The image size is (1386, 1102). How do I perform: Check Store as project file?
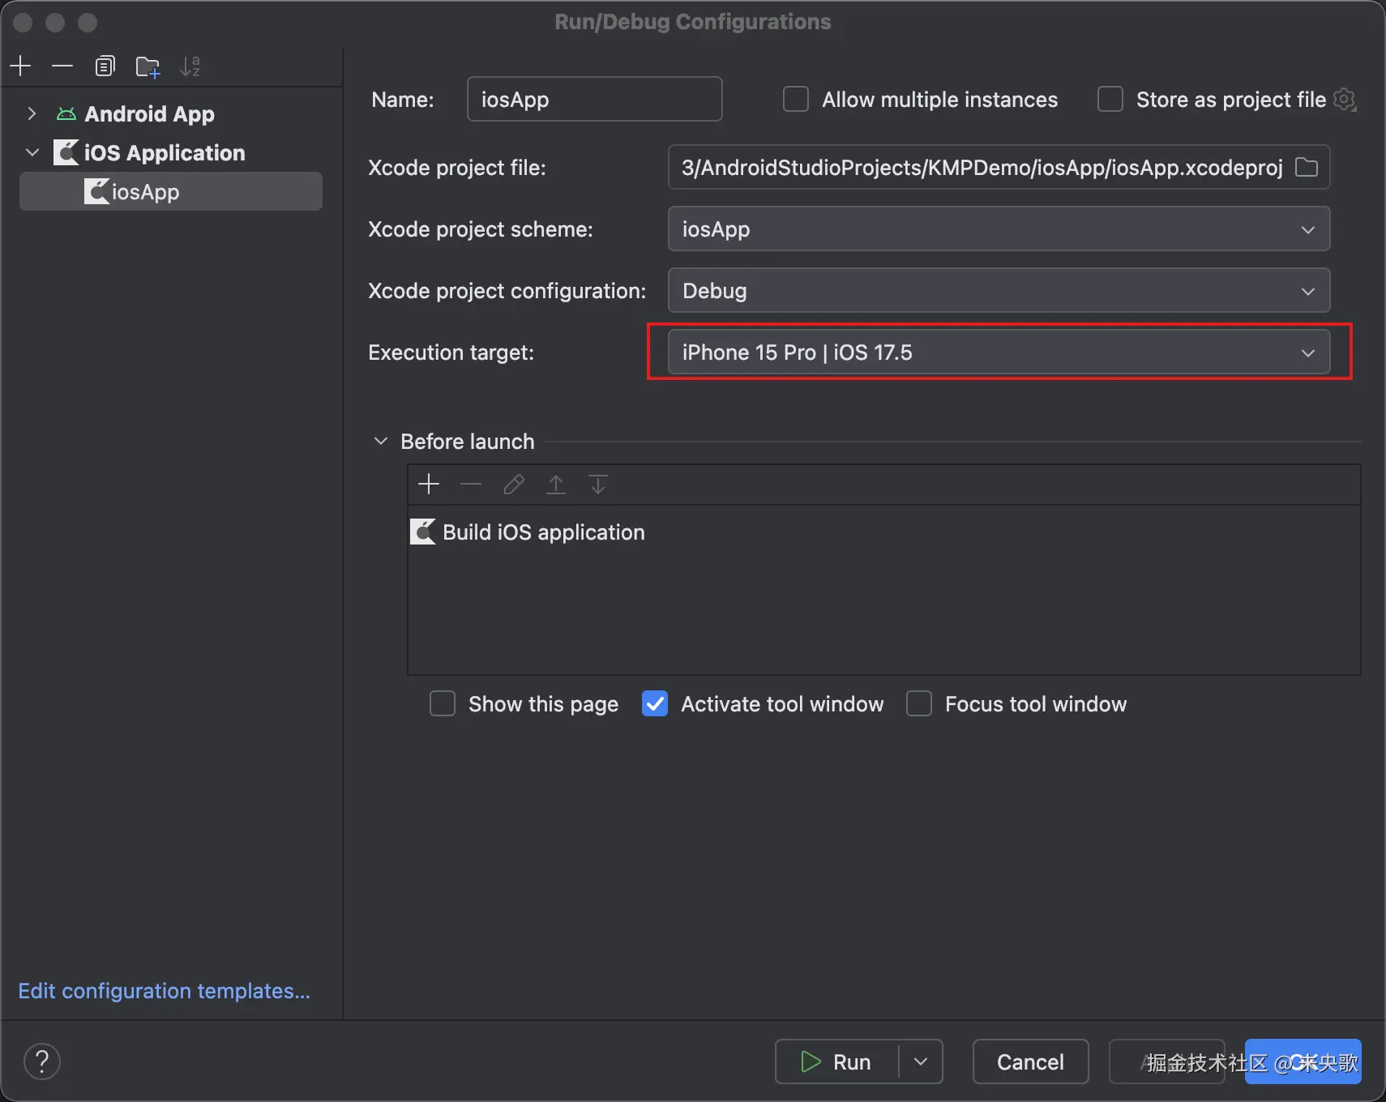click(x=1110, y=100)
